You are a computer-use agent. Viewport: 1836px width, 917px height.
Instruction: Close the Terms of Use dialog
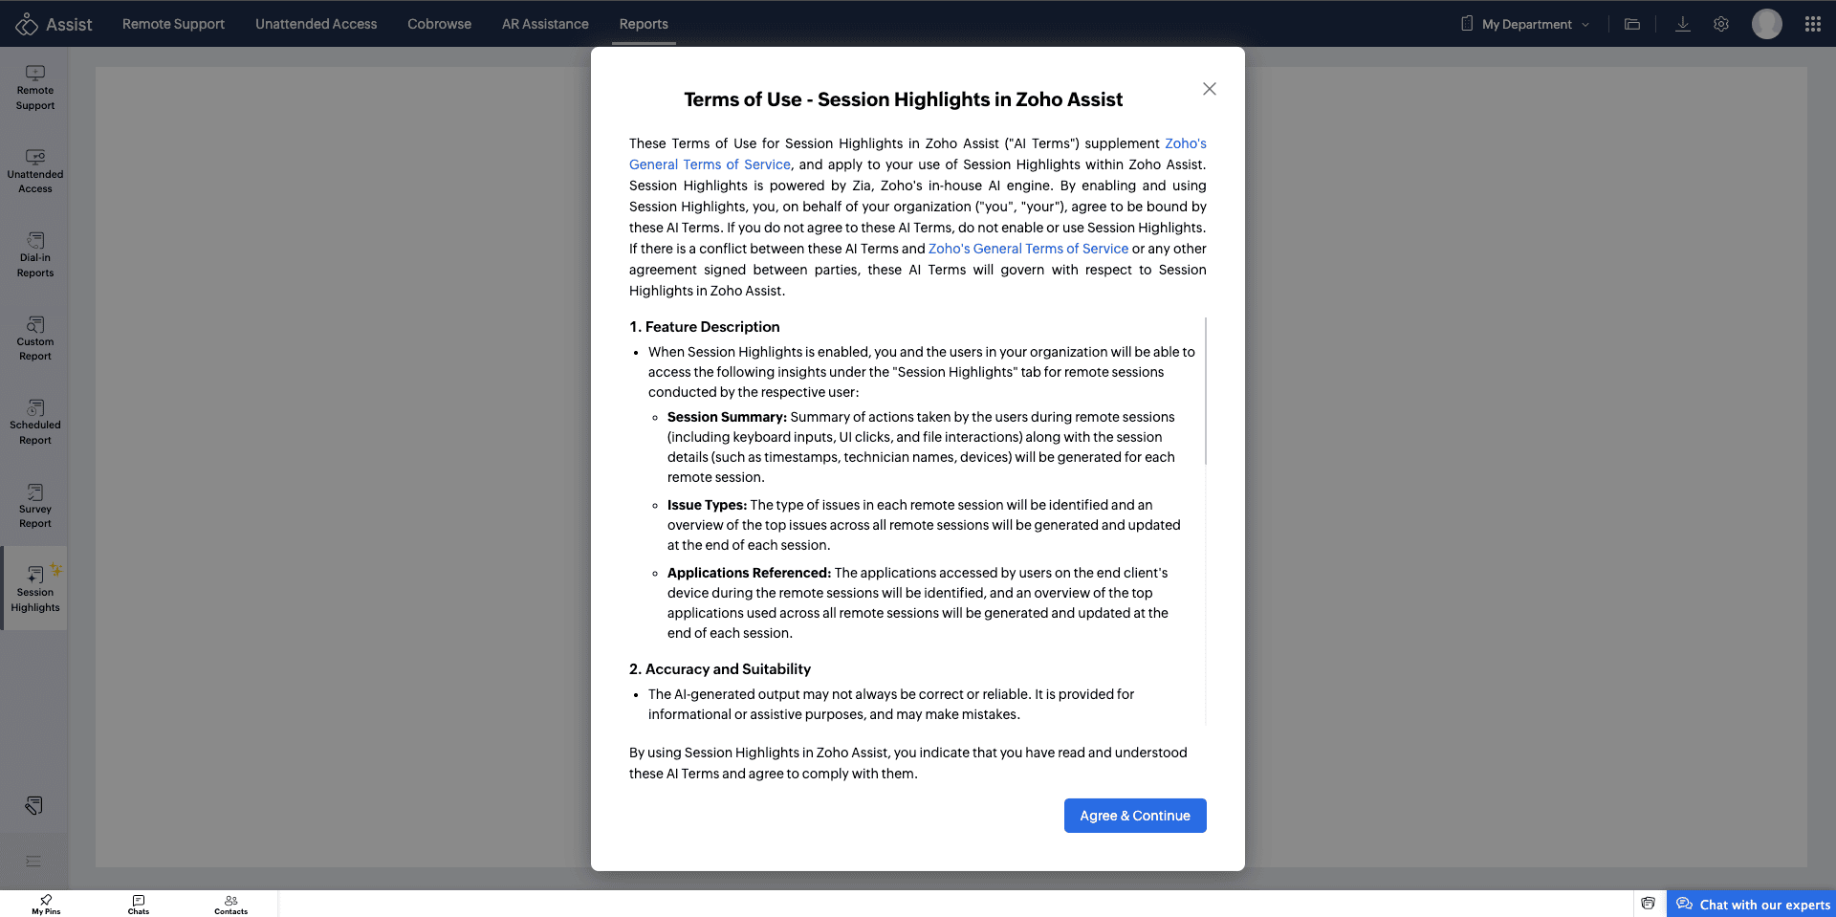[1210, 89]
